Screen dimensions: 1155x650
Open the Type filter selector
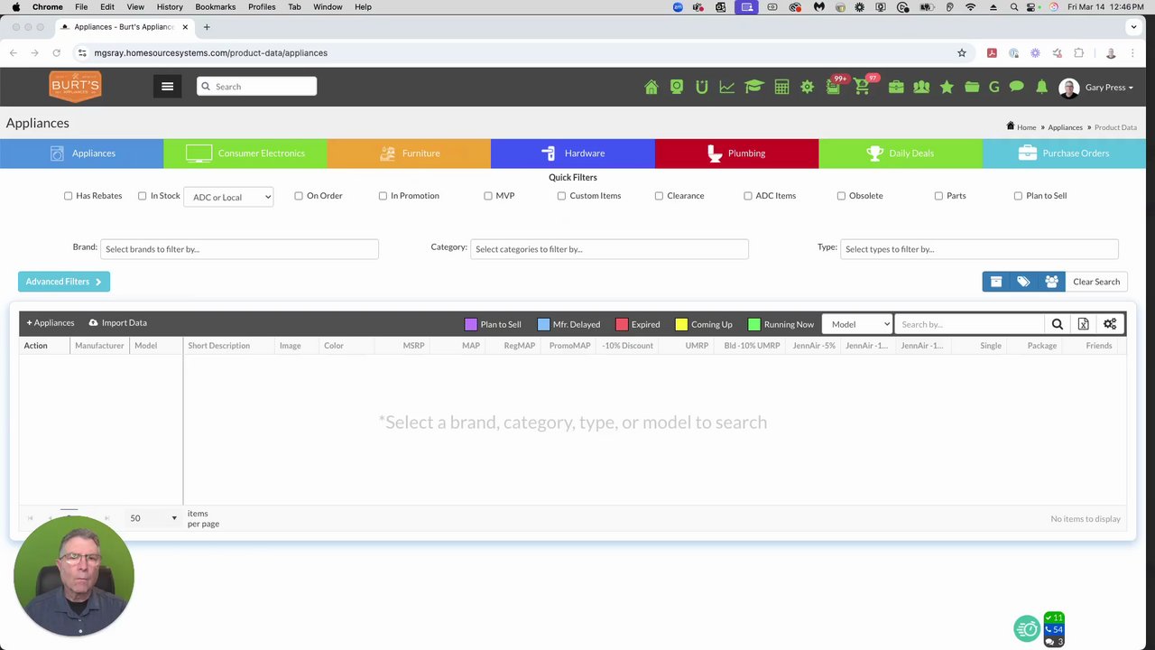(x=979, y=249)
